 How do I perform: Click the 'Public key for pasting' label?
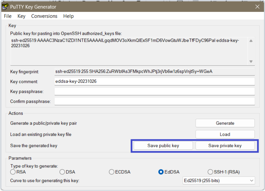[x=66, y=33]
